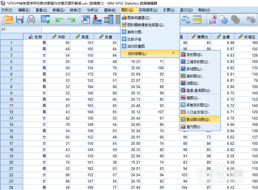Choose 盘高-盘低图(H) from submenu

point(200,90)
